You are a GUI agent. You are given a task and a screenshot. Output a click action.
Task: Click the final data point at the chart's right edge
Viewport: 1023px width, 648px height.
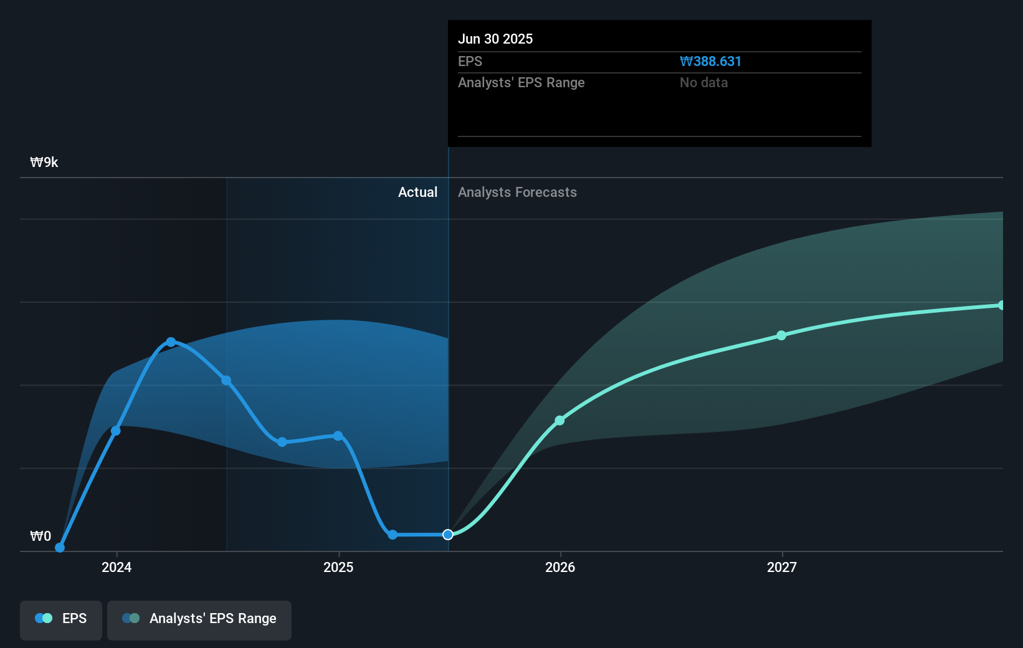pyautogui.click(x=1001, y=305)
